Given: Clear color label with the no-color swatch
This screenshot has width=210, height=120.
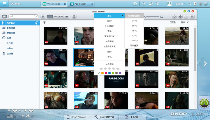Looking at the screenshot, I should tap(99, 73).
